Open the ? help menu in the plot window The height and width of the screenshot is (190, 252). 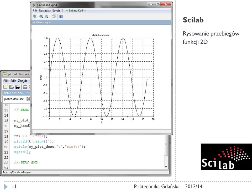[63, 10]
